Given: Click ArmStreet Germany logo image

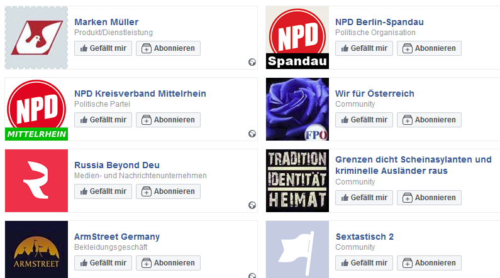Looking at the screenshot, I should [x=36, y=250].
